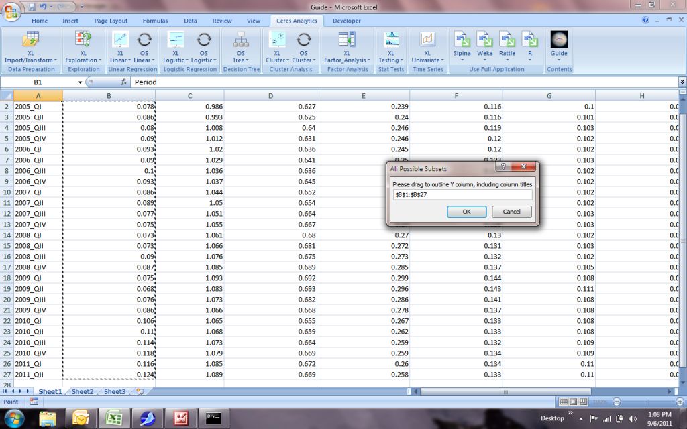
Task: Click the zoom out minus button
Action: click(617, 402)
